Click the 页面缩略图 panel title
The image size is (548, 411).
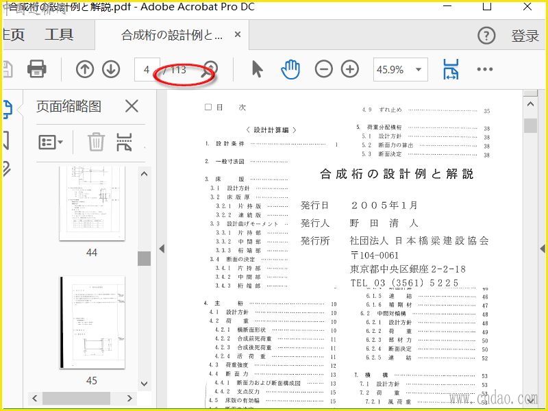pyautogui.click(x=69, y=106)
